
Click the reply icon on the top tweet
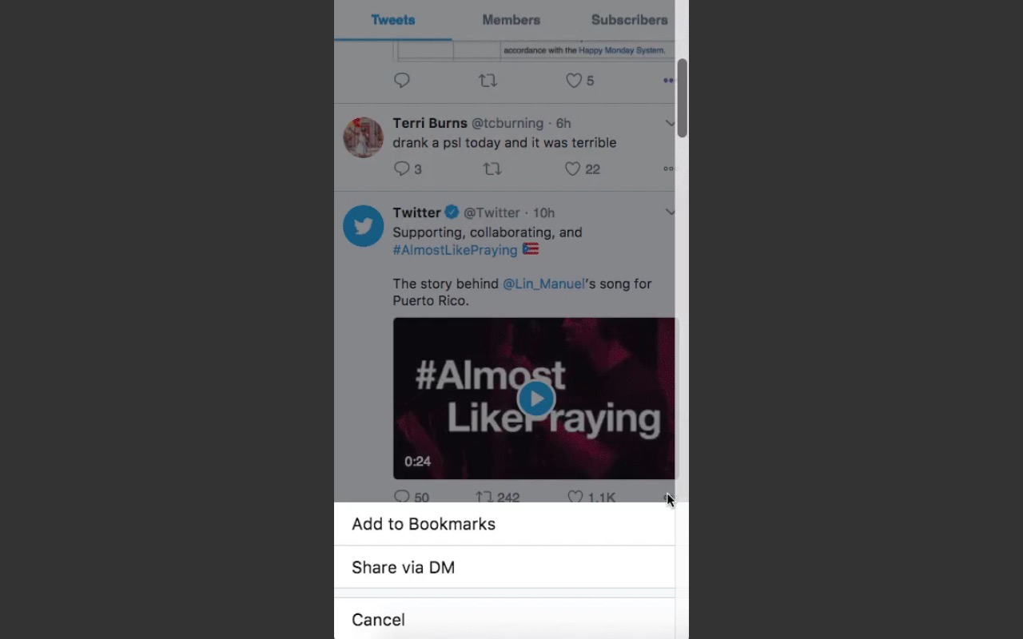point(402,81)
